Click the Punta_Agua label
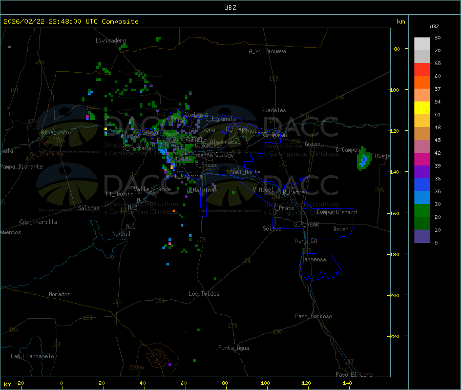The width and height of the screenshot is (461, 390). tap(234, 348)
